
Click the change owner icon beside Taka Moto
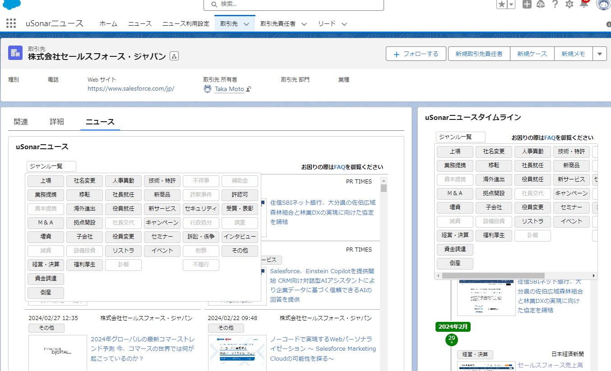tap(248, 89)
